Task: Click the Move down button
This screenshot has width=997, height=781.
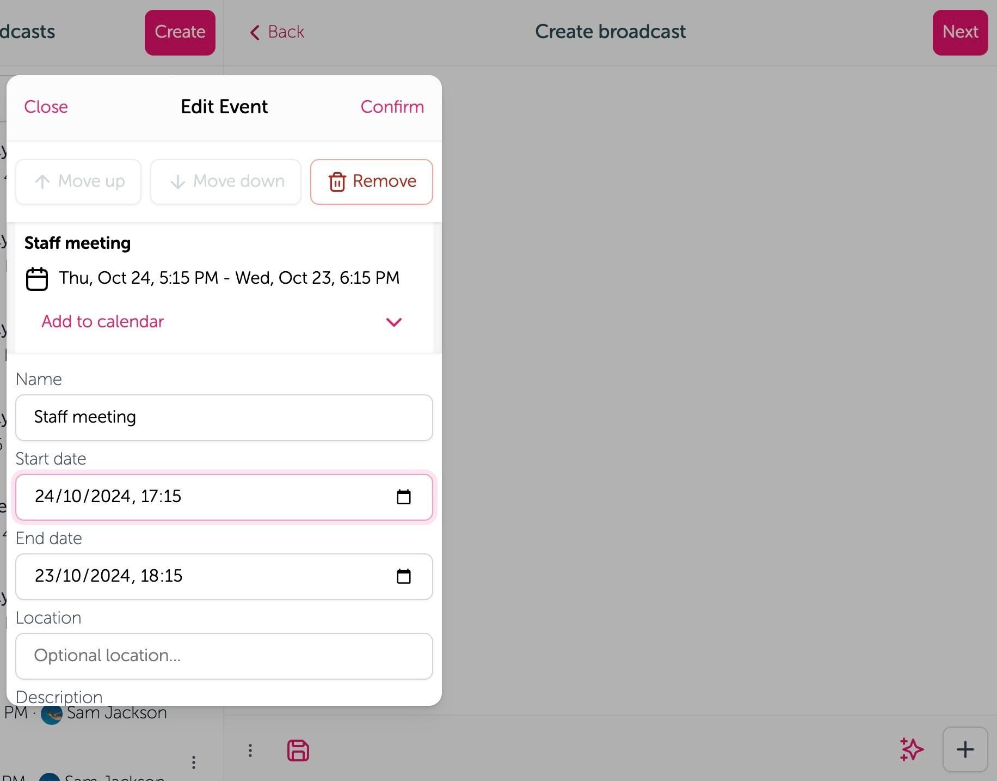Action: coord(226,182)
